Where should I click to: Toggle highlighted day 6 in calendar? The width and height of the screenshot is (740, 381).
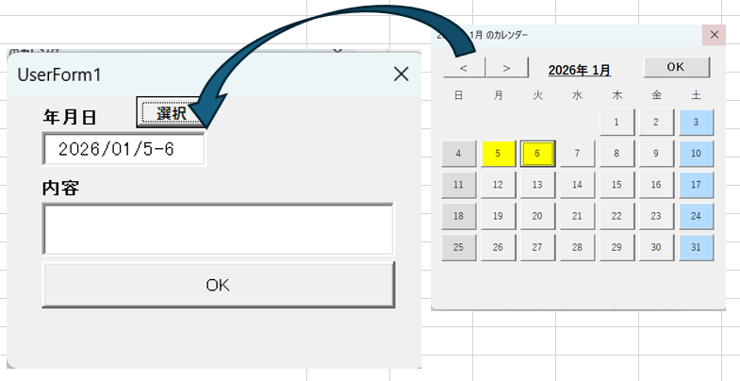pyautogui.click(x=537, y=154)
